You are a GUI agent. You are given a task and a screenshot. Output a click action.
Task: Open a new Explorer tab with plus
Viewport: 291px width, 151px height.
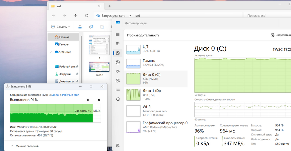tap(109, 6)
